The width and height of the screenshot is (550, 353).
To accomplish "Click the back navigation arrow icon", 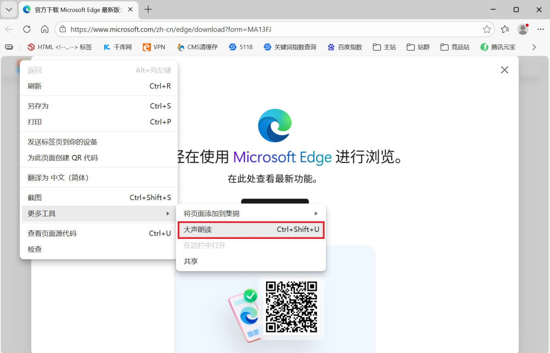I will coord(9,29).
